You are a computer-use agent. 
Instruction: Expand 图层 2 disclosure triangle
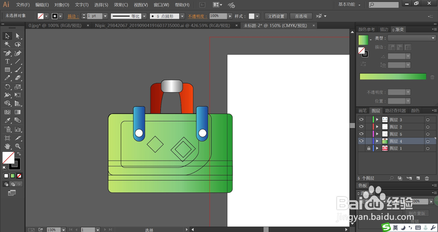[377, 127]
